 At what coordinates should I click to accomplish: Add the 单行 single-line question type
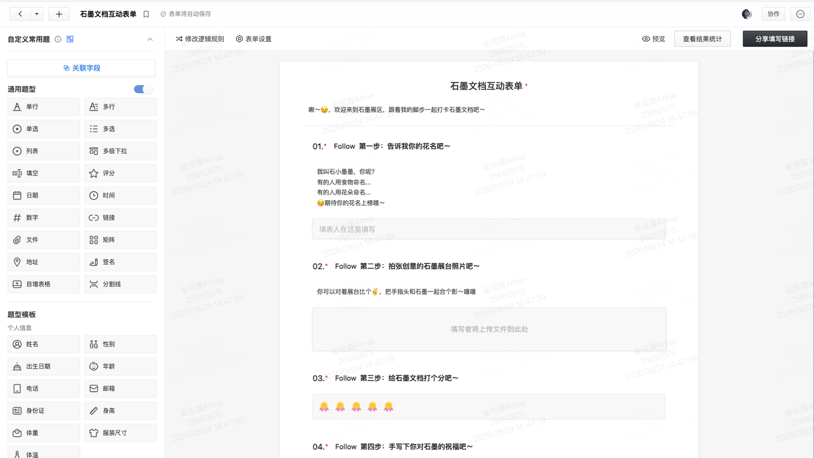click(x=44, y=107)
